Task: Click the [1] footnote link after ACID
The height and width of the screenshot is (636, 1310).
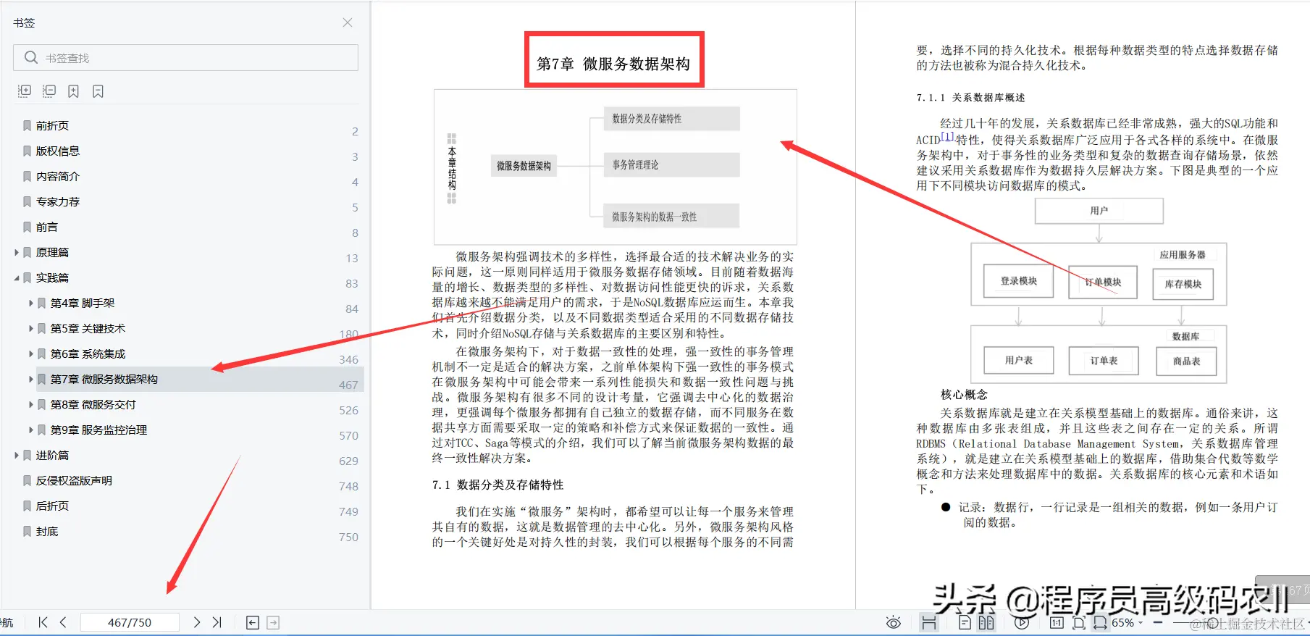Action: [947, 135]
